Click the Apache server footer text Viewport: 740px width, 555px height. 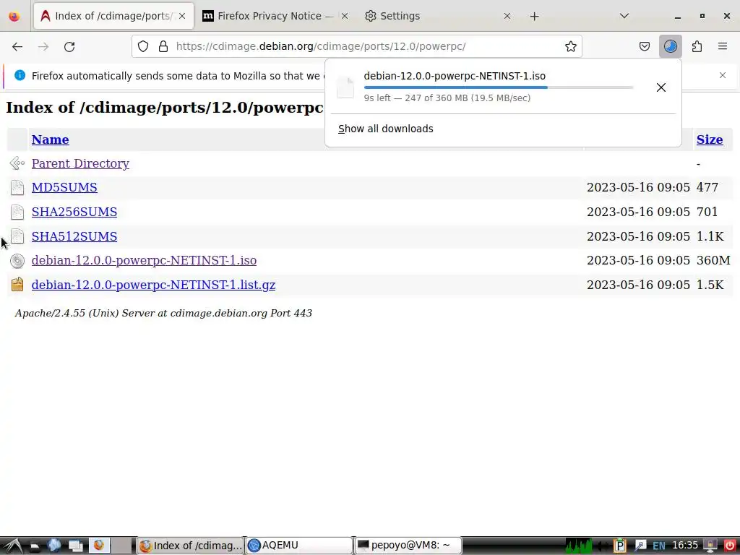pos(163,314)
